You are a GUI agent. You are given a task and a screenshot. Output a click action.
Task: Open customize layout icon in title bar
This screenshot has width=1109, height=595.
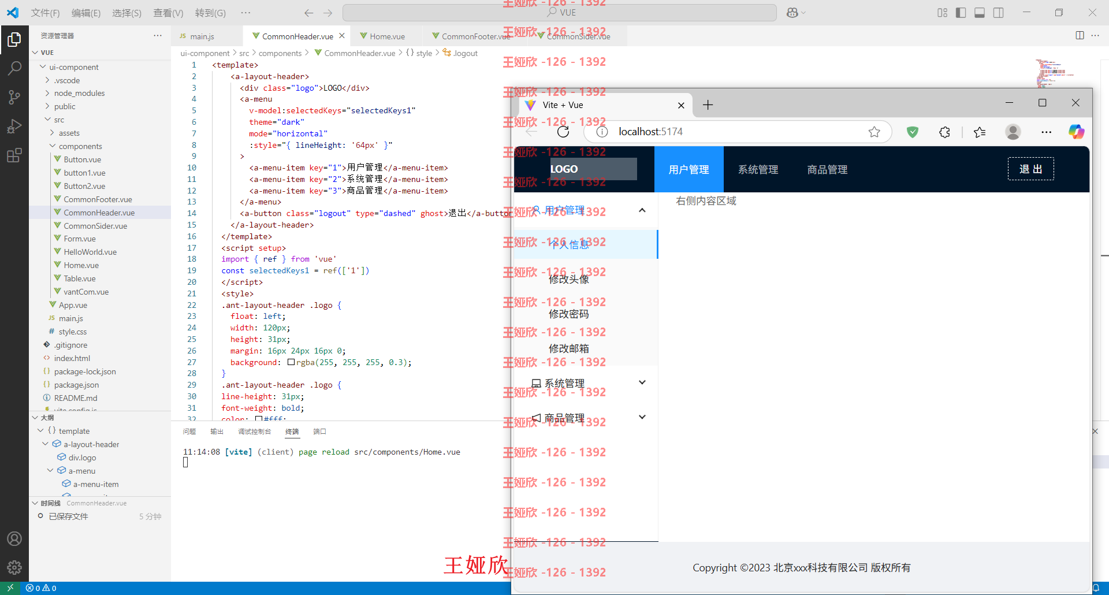click(x=943, y=13)
